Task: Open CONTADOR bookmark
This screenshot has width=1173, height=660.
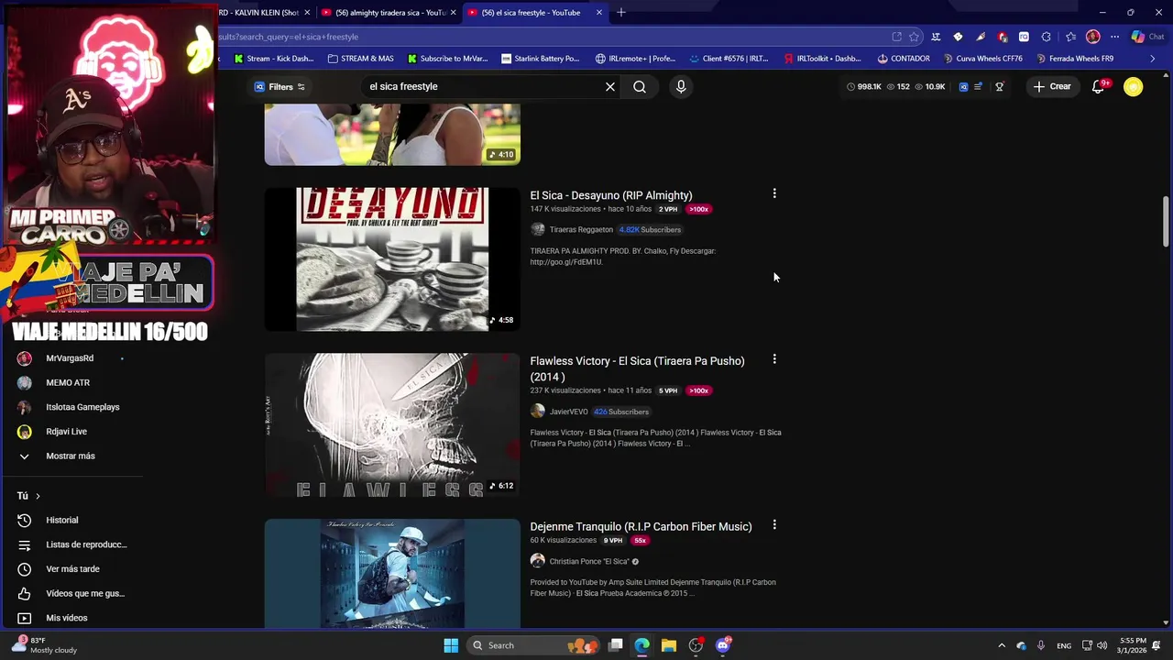Action: [904, 59]
